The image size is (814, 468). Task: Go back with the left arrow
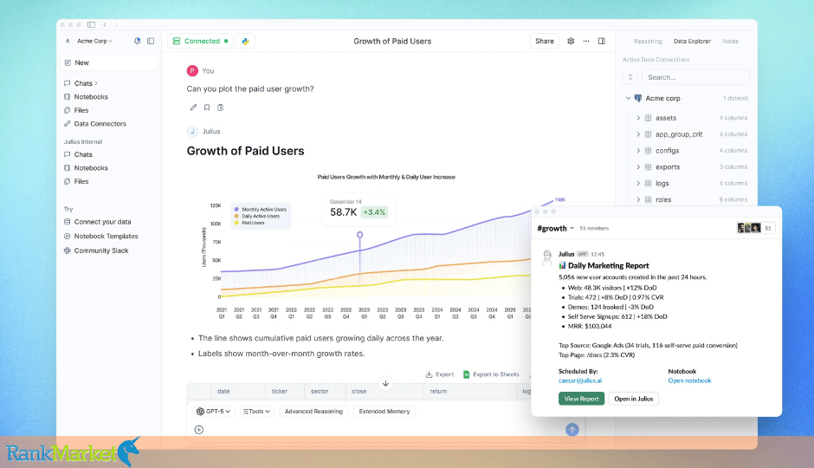click(105, 24)
